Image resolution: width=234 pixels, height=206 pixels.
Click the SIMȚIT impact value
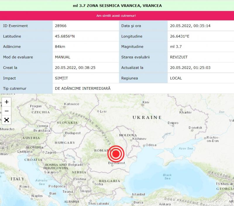(61, 78)
